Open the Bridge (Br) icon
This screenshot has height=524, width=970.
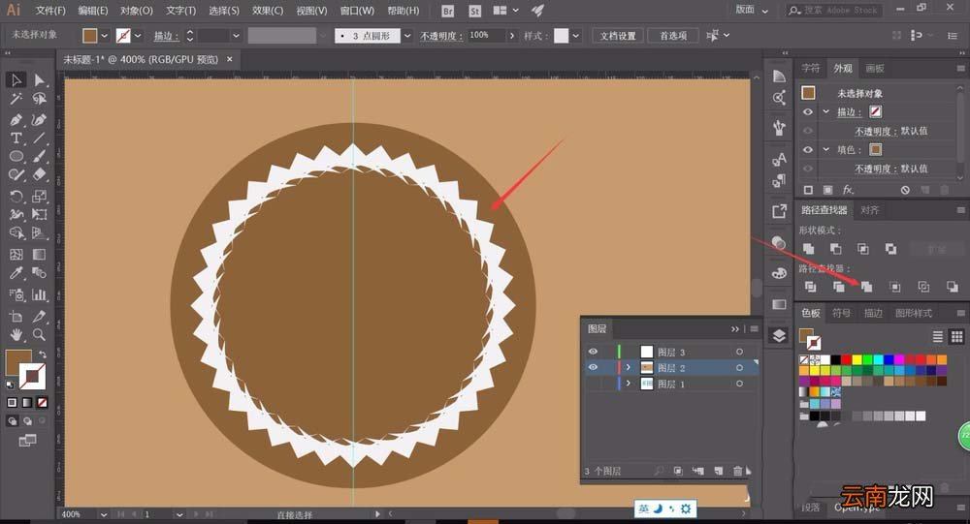(448, 11)
